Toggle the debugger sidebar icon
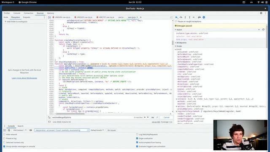Screen dimensions: 270x152 click(x=171, y=17)
